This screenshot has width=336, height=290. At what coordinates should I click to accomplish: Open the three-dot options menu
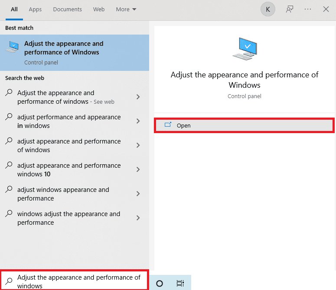point(308,9)
